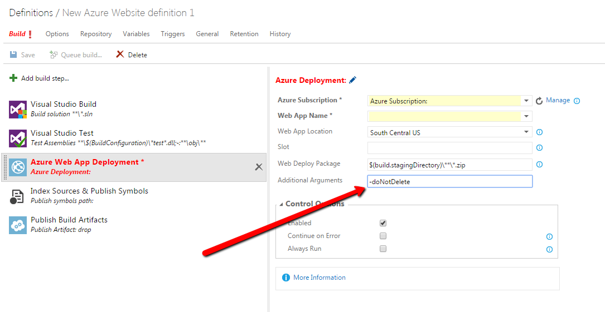Click the green Add build step plus icon
Image resolution: width=605 pixels, height=312 pixels.
pos(13,78)
